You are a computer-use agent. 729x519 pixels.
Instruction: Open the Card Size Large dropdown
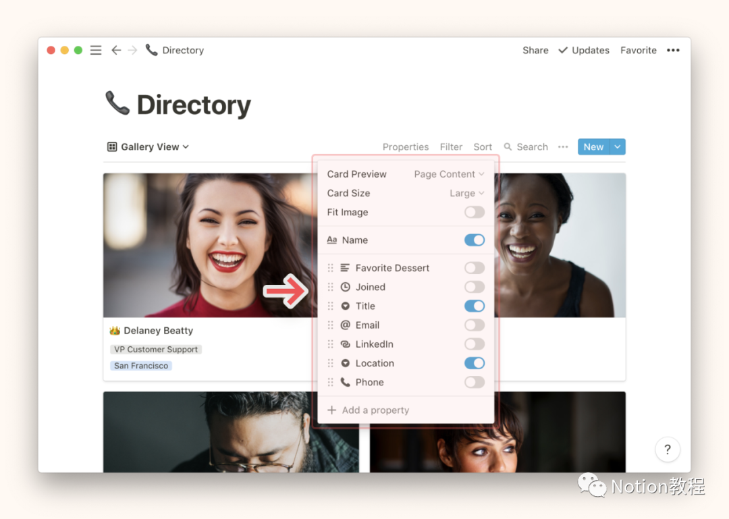pyautogui.click(x=466, y=194)
